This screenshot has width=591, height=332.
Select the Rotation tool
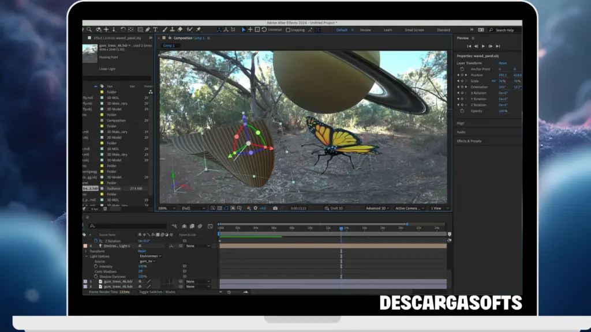click(x=123, y=29)
